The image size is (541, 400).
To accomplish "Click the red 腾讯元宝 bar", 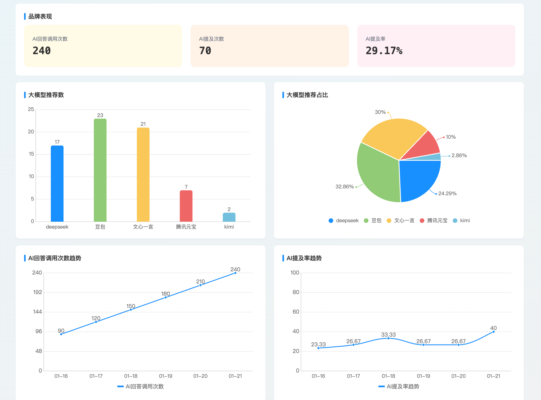I will [186, 206].
